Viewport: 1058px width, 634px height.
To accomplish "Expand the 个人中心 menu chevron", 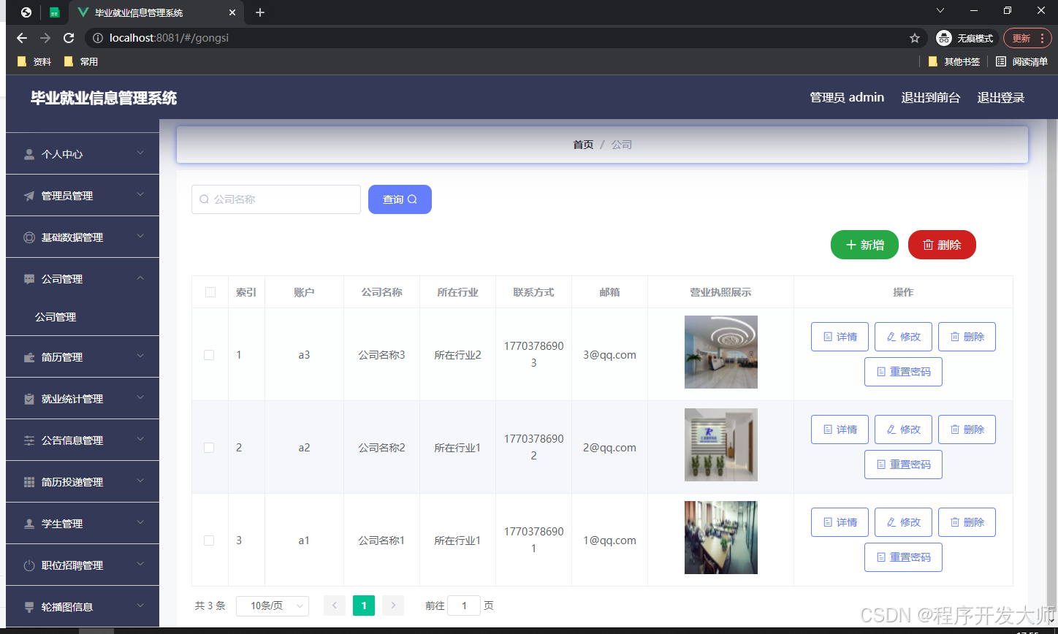I will coord(141,153).
